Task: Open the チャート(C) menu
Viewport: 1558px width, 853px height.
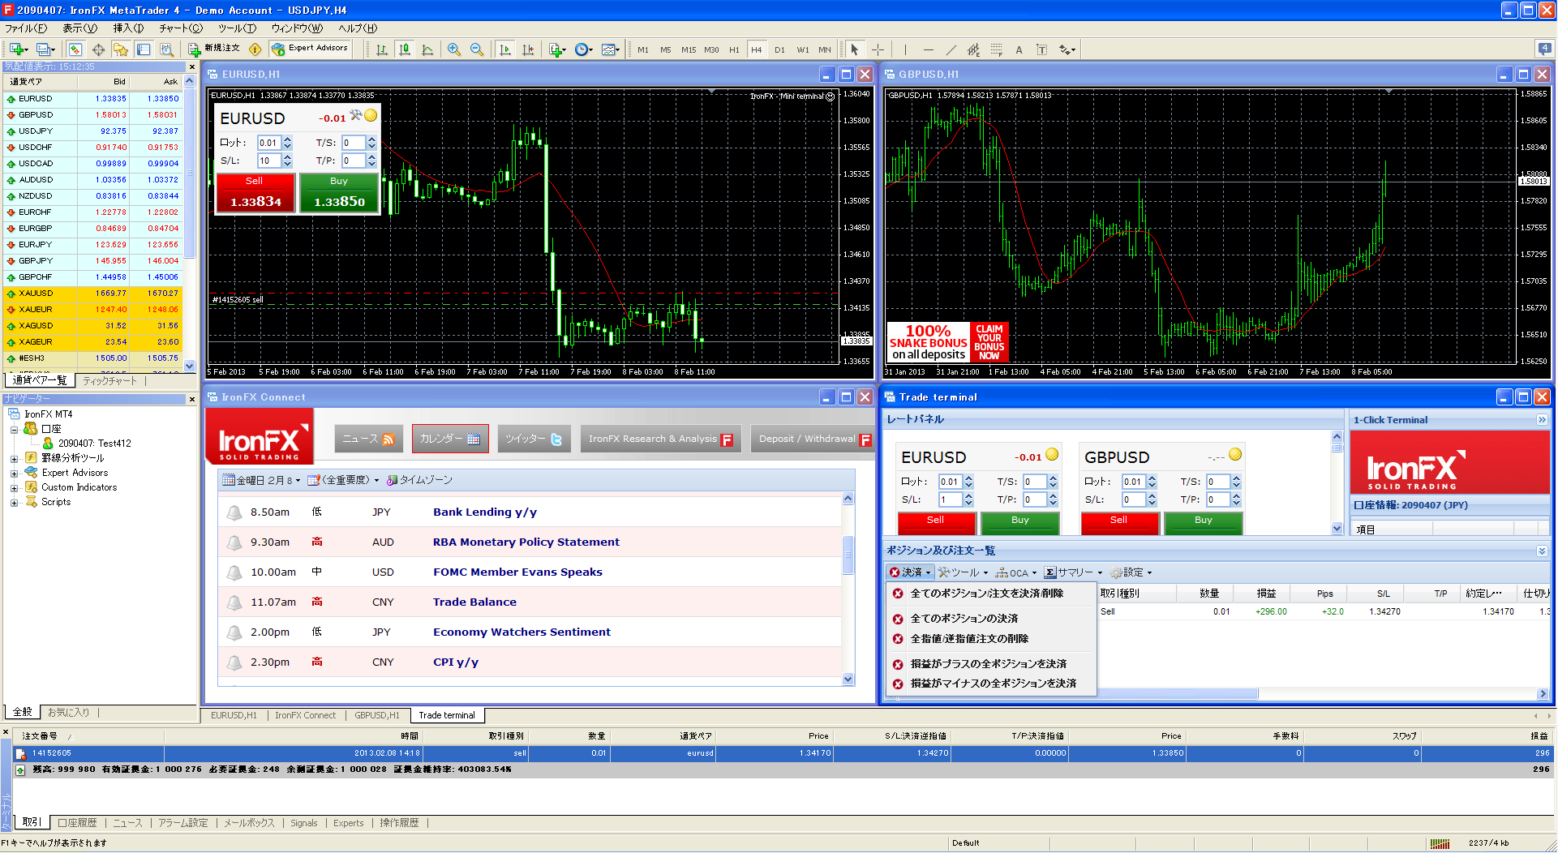Action: [x=181, y=28]
